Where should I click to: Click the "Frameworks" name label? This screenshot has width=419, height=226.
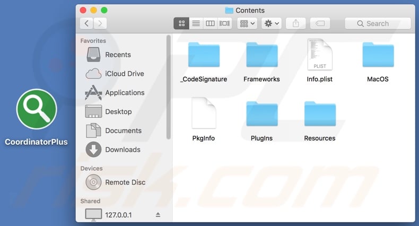pos(261,79)
